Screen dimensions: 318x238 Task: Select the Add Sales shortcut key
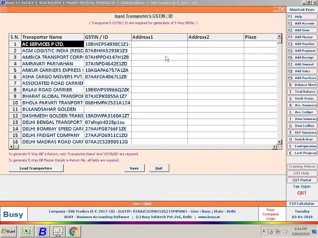(x=302, y=71)
